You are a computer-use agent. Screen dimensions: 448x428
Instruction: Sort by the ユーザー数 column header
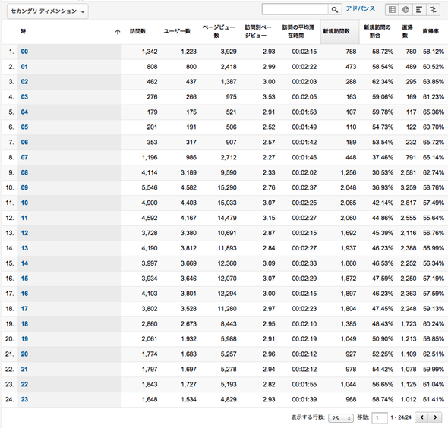pyautogui.click(x=177, y=31)
